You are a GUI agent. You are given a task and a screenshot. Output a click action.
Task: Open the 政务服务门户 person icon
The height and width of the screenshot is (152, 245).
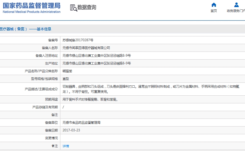[236, 5]
